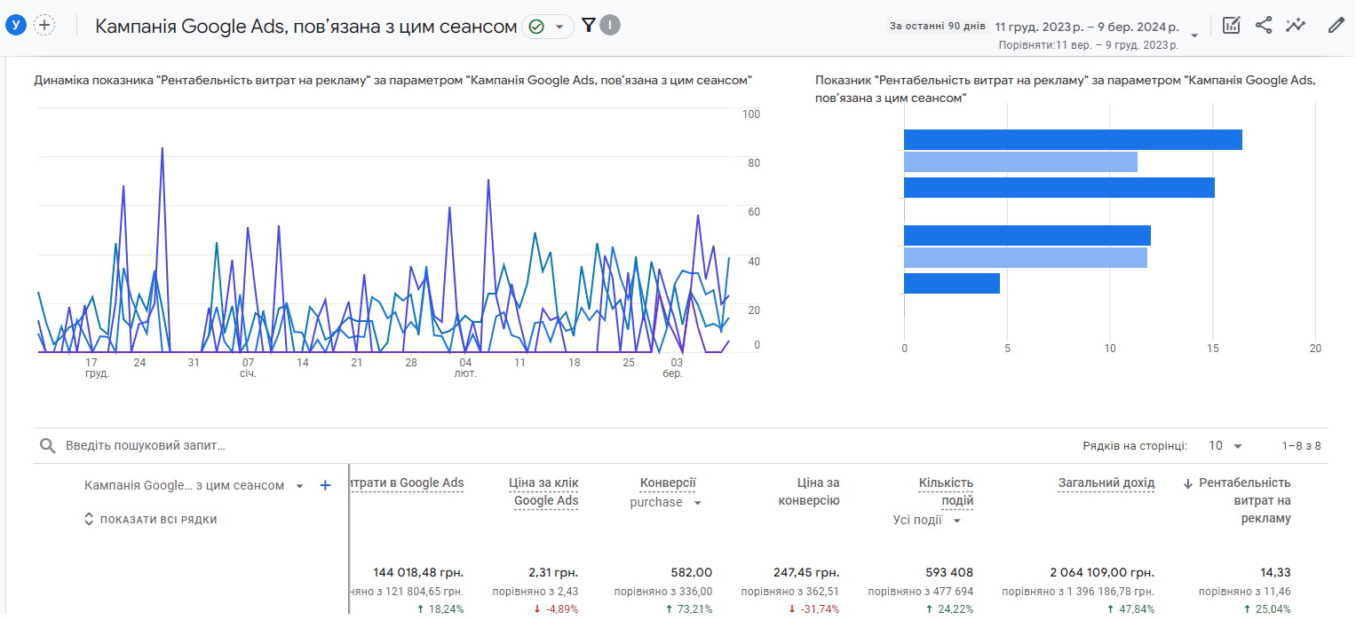The height and width of the screenshot is (620, 1356).
Task: Click the ROAS total "14,33"
Action: 1276,573
